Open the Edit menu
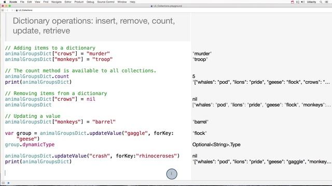 [30, 2]
